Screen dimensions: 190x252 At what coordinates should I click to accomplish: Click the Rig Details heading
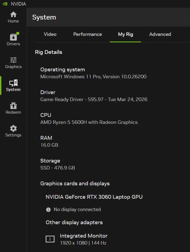point(48,52)
